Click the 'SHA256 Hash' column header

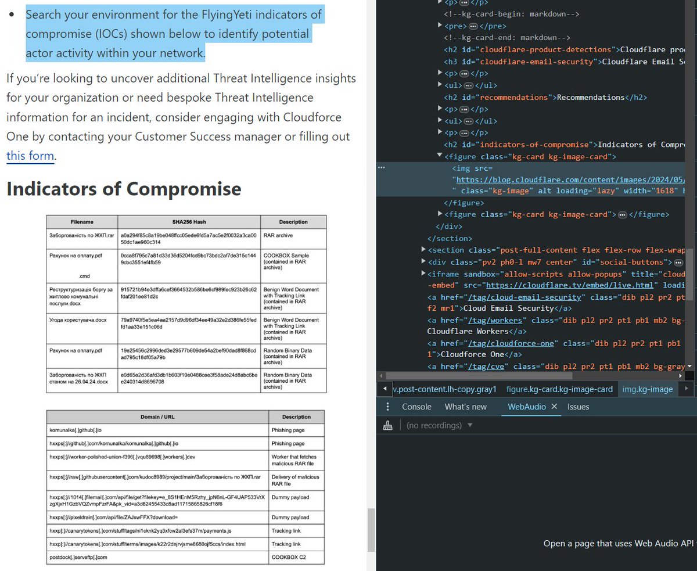(189, 222)
